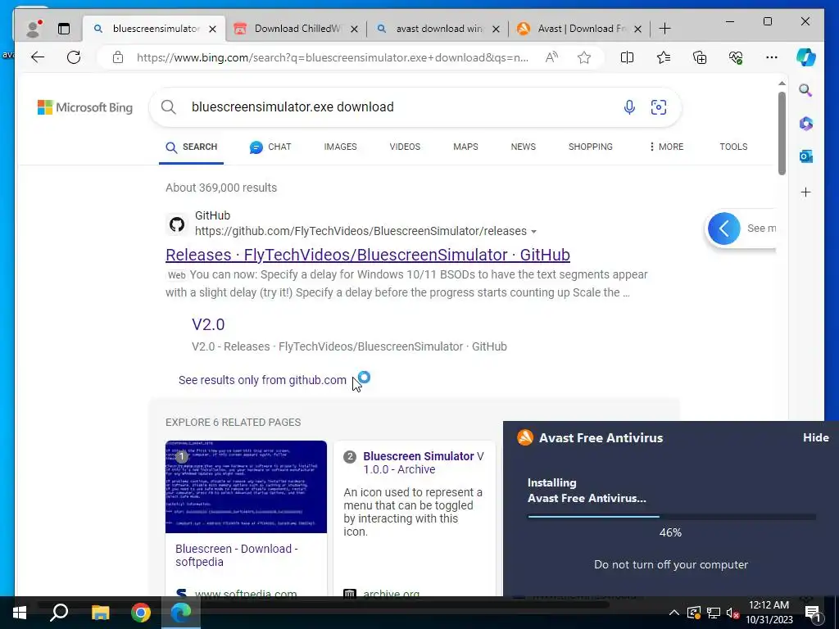
Task: Click the blue screen thumbnail image
Action: (246, 486)
